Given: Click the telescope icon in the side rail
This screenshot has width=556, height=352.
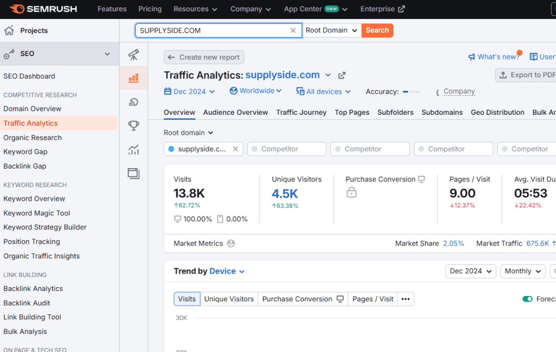Looking at the screenshot, I should (x=133, y=55).
